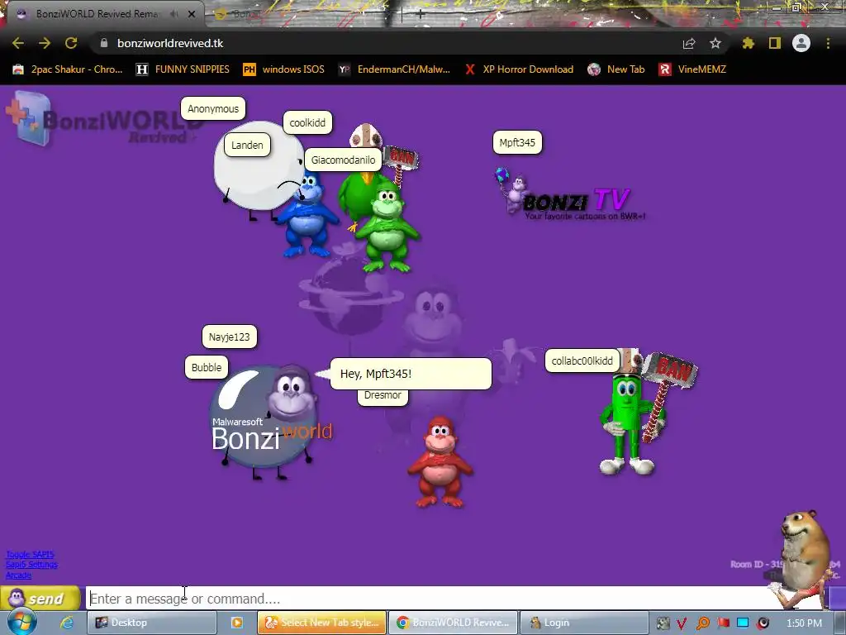Click the coolkidd name tag

click(x=307, y=122)
